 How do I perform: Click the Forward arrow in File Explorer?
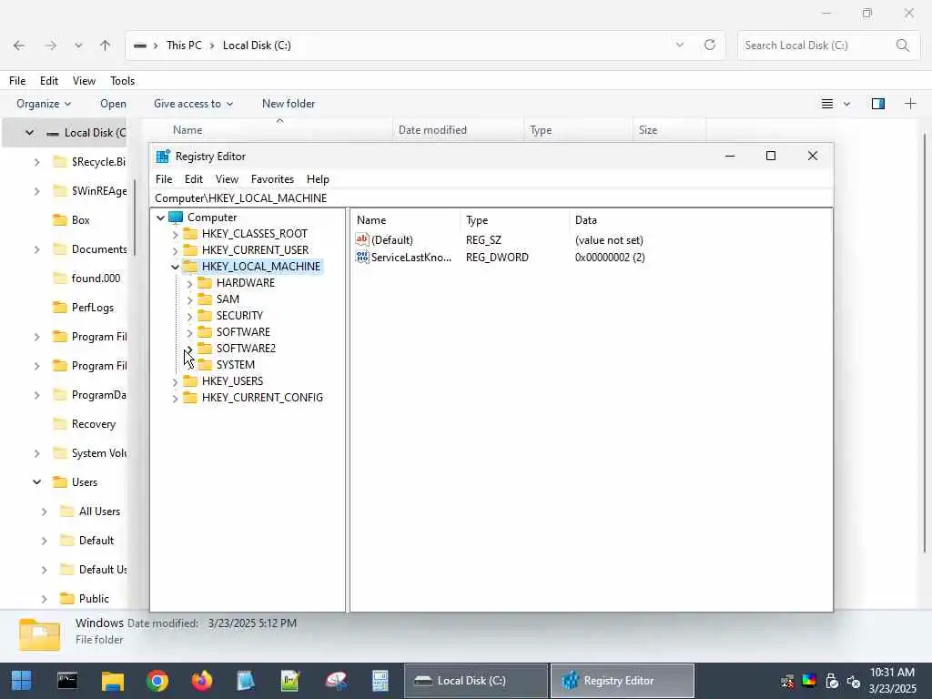(x=51, y=46)
